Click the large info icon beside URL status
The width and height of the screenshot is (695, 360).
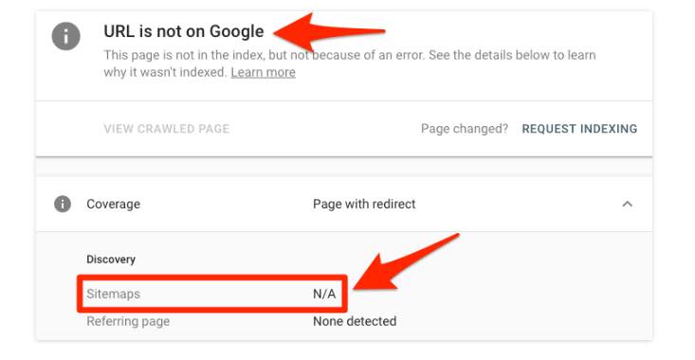click(65, 36)
